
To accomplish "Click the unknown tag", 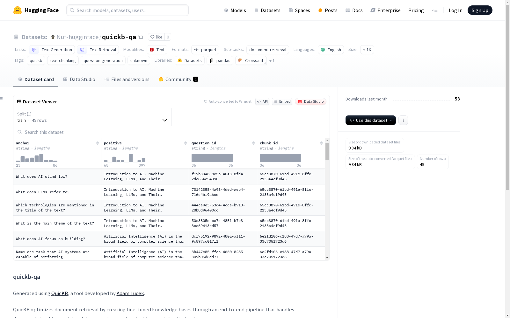I will click(x=139, y=60).
